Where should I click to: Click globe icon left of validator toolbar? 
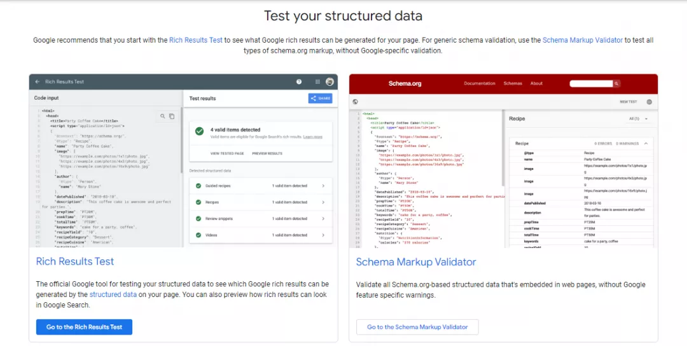(x=356, y=102)
